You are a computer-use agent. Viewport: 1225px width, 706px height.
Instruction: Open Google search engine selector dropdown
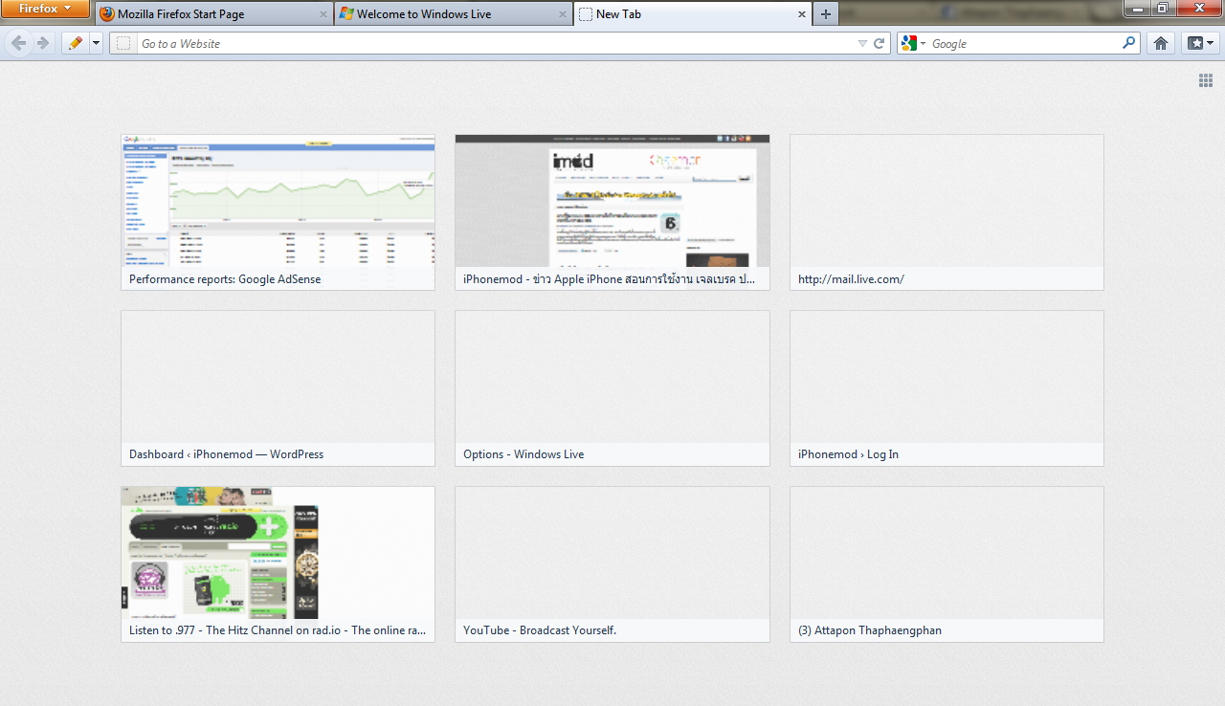[913, 43]
